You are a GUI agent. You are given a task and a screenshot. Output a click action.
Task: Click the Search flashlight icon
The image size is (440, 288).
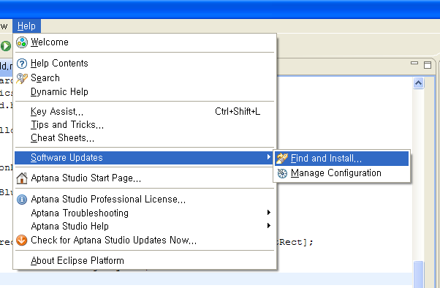pos(22,78)
